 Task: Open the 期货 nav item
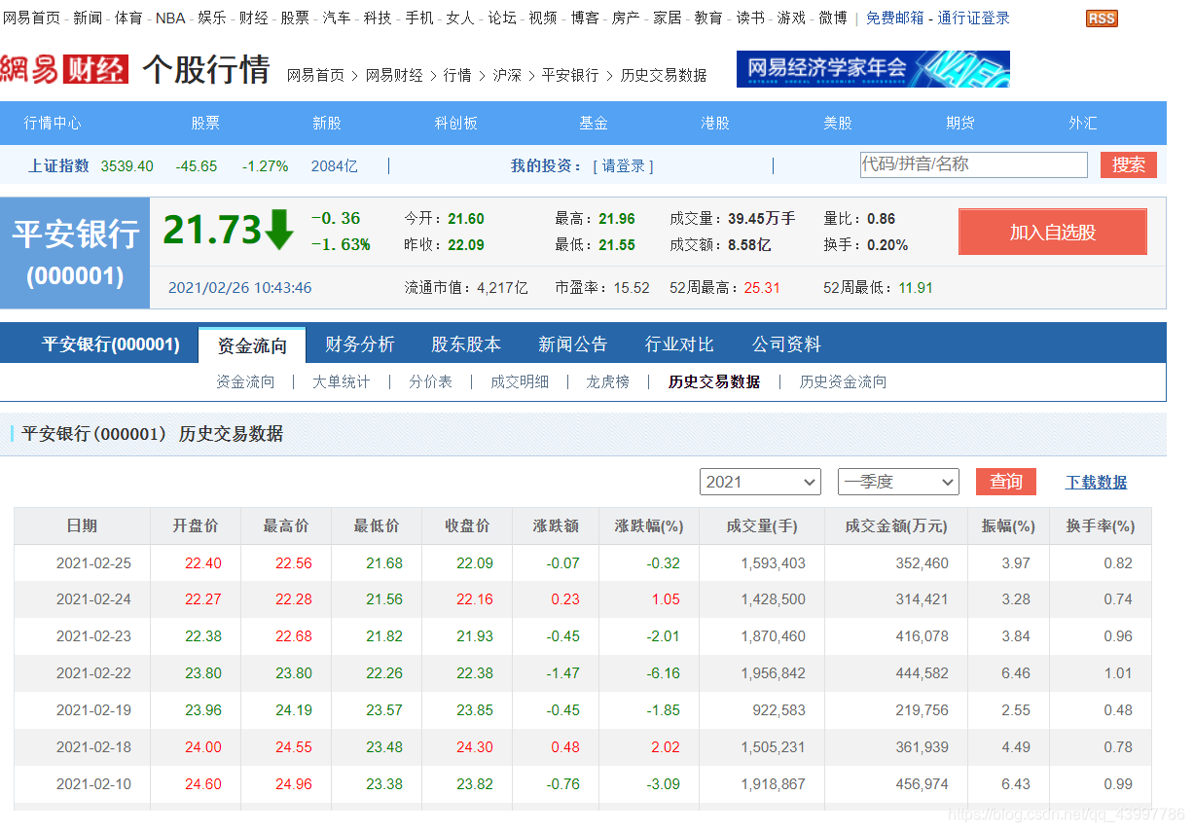(960, 123)
